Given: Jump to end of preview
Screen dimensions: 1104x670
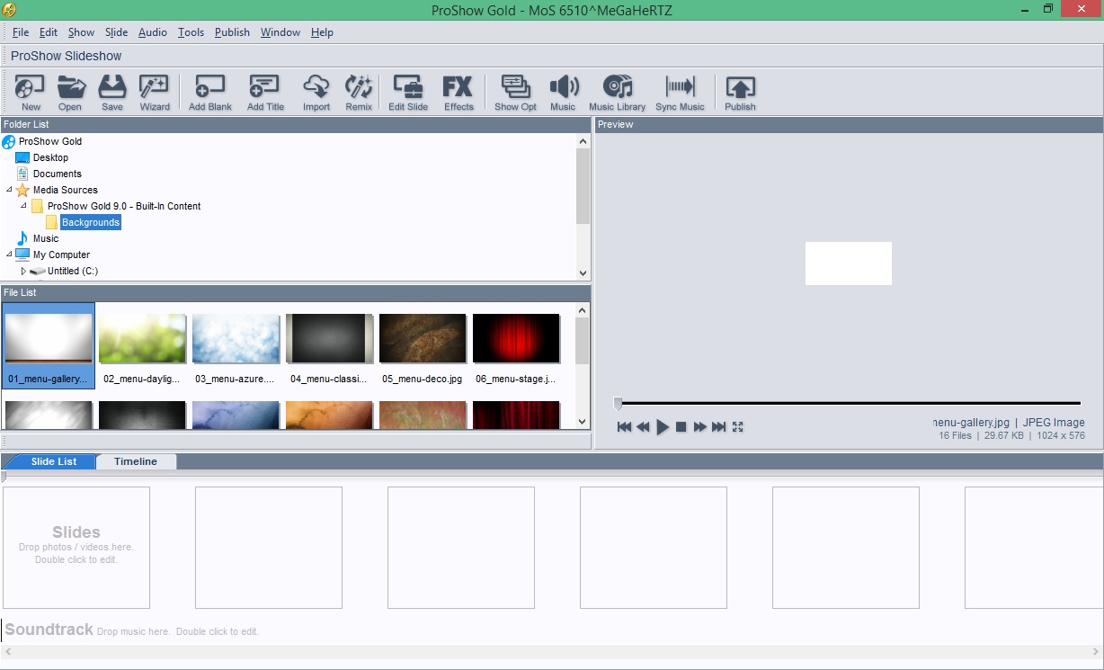Looking at the screenshot, I should tap(718, 427).
